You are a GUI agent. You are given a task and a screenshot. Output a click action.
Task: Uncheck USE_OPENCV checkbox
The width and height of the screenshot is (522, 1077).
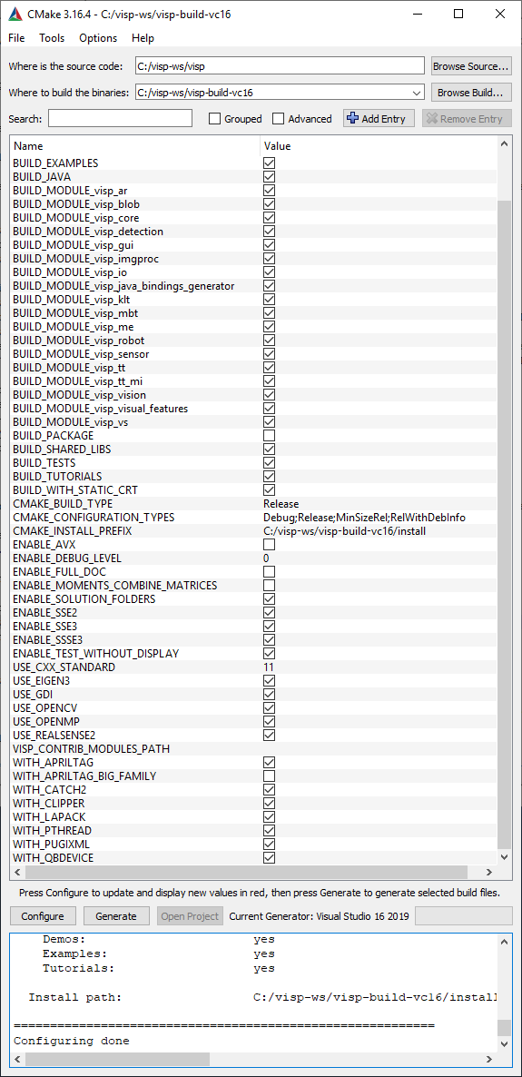[270, 707]
